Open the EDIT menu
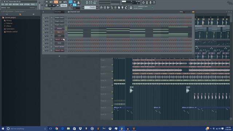This screenshot has height=131, width=233. pyautogui.click(x=7, y=4)
